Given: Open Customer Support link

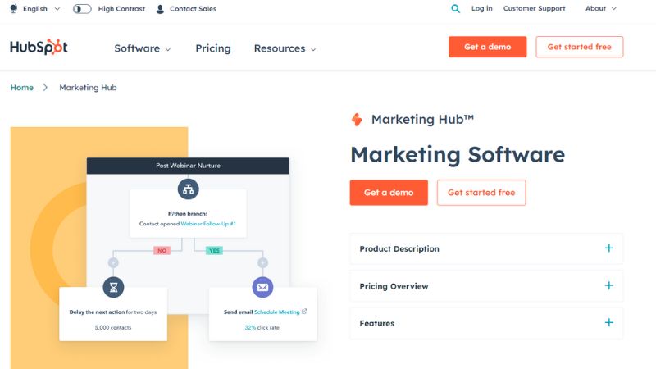Looking at the screenshot, I should [x=535, y=8].
